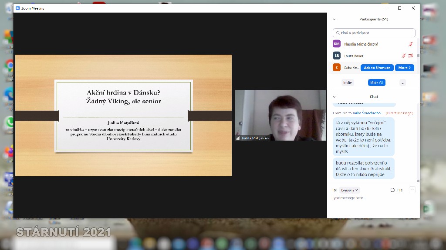
Task: Click the Find a participant search field
Action: pos(374,33)
